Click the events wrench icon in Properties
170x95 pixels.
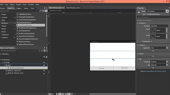pos(167,11)
